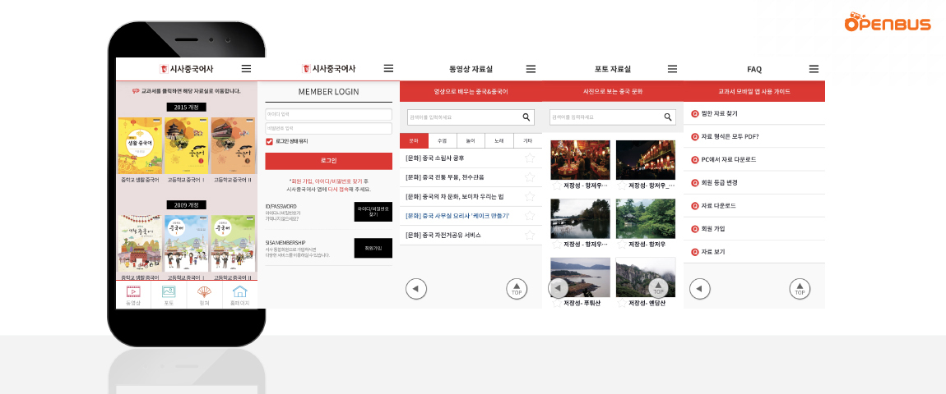Star the 중국 자전거공유 서비스 video
Image resolution: width=946 pixels, height=394 pixels.
(x=530, y=235)
